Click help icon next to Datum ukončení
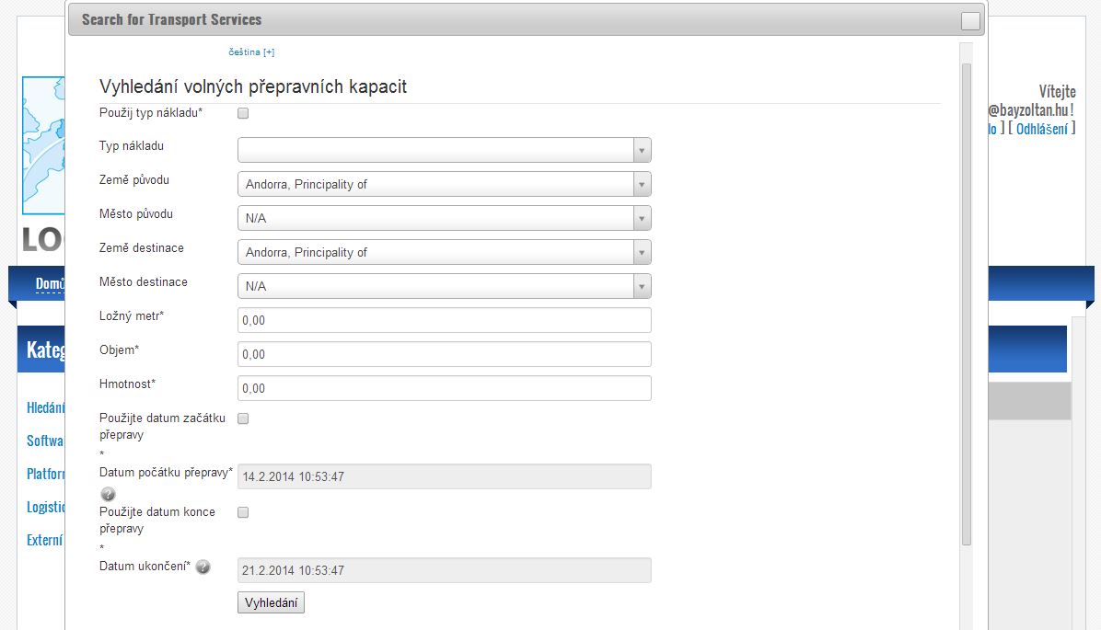Screen dimensions: 1101x630 (x=203, y=567)
